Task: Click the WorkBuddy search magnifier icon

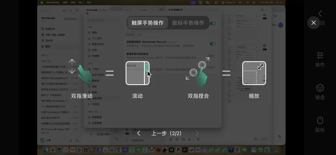Action: (71, 11)
